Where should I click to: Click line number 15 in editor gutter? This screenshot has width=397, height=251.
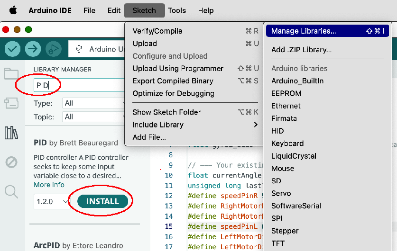(169, 226)
